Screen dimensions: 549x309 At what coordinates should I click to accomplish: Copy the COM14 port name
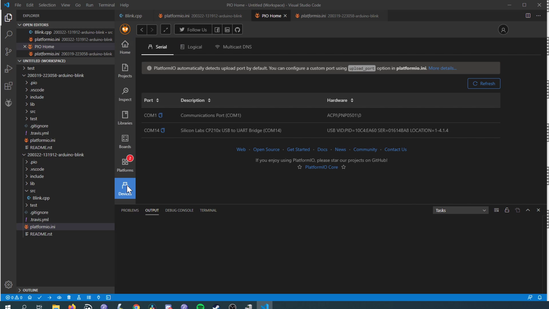[163, 130]
